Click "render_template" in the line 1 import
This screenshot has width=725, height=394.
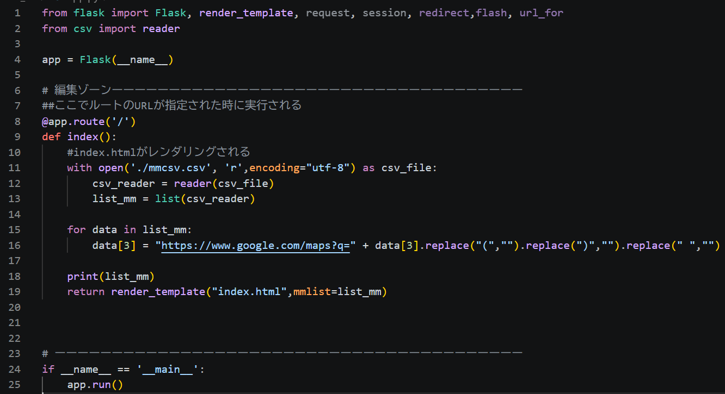click(x=247, y=12)
